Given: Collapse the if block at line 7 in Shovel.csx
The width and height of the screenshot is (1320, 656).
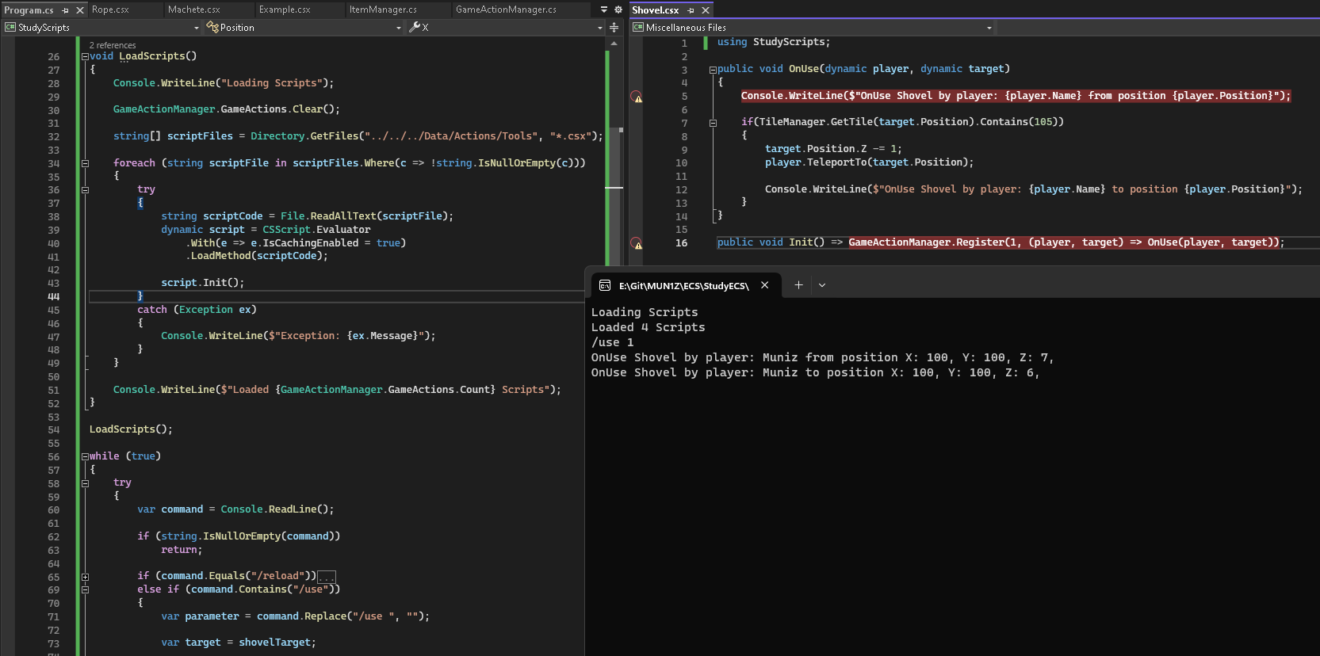Looking at the screenshot, I should (713, 123).
